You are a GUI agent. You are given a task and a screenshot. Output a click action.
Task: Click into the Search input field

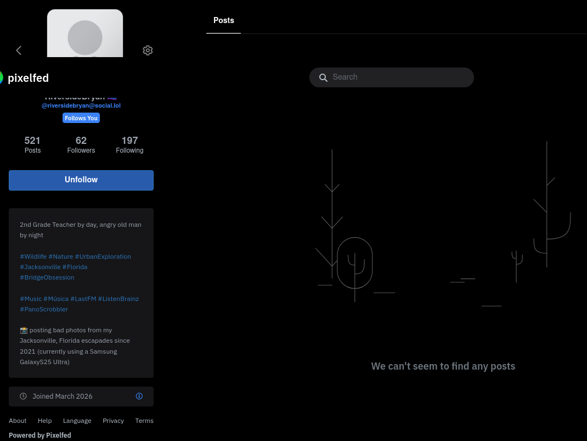click(392, 77)
